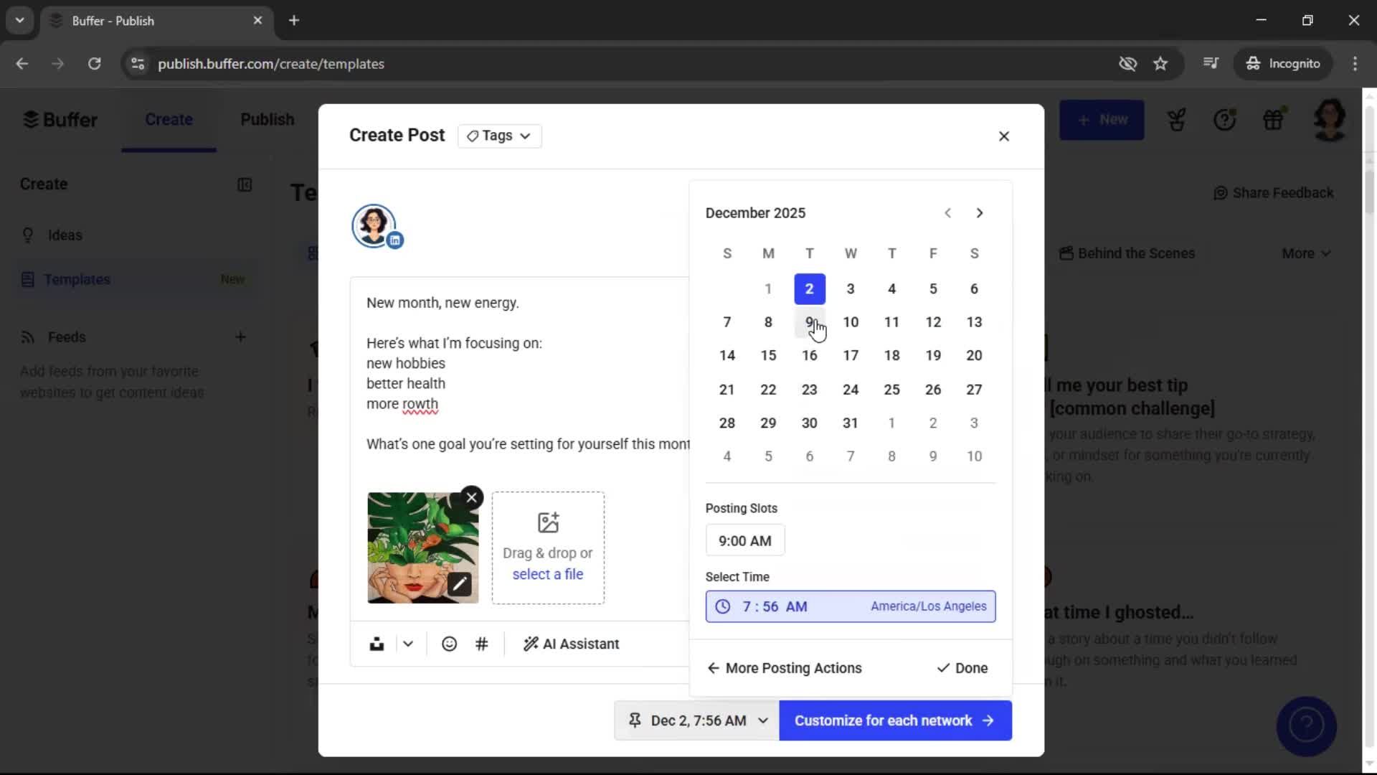Open the Tags dropdown
Screen dimensions: 1377x775
point(499,136)
